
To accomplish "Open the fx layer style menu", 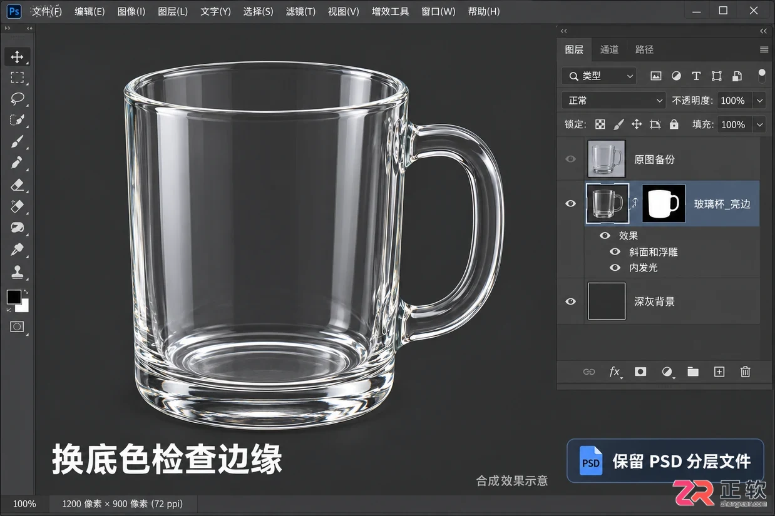I will coord(615,372).
